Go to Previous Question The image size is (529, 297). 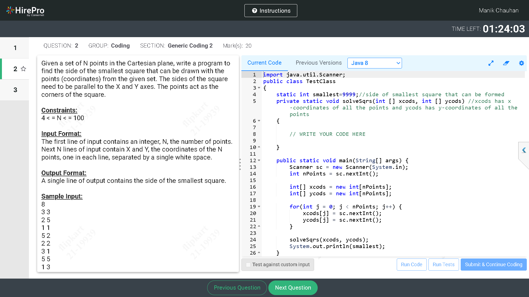point(237,288)
